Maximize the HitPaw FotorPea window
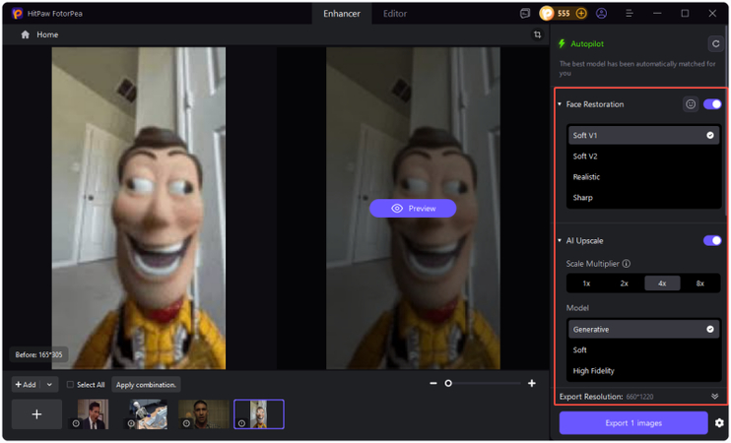 pyautogui.click(x=685, y=14)
